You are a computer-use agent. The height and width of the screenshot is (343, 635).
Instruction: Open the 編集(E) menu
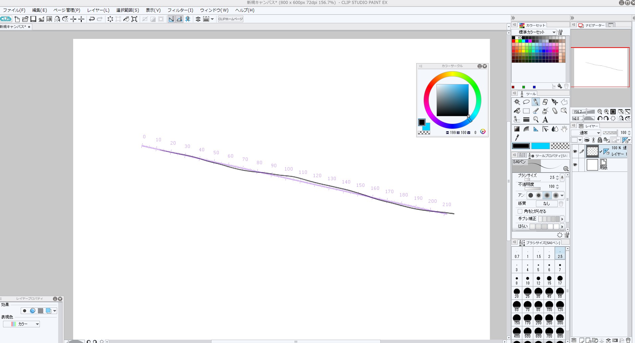(x=40, y=10)
